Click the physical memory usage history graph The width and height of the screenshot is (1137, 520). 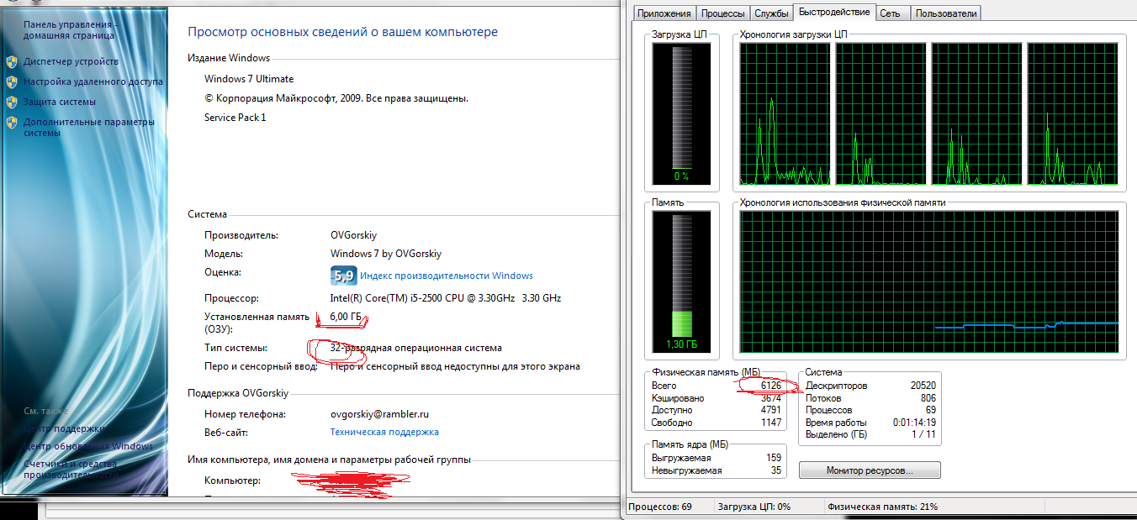point(929,282)
